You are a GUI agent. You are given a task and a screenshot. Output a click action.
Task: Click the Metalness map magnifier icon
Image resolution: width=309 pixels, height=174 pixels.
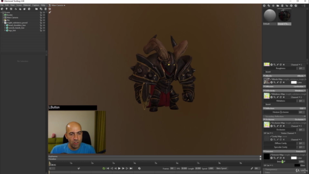click(x=275, y=97)
